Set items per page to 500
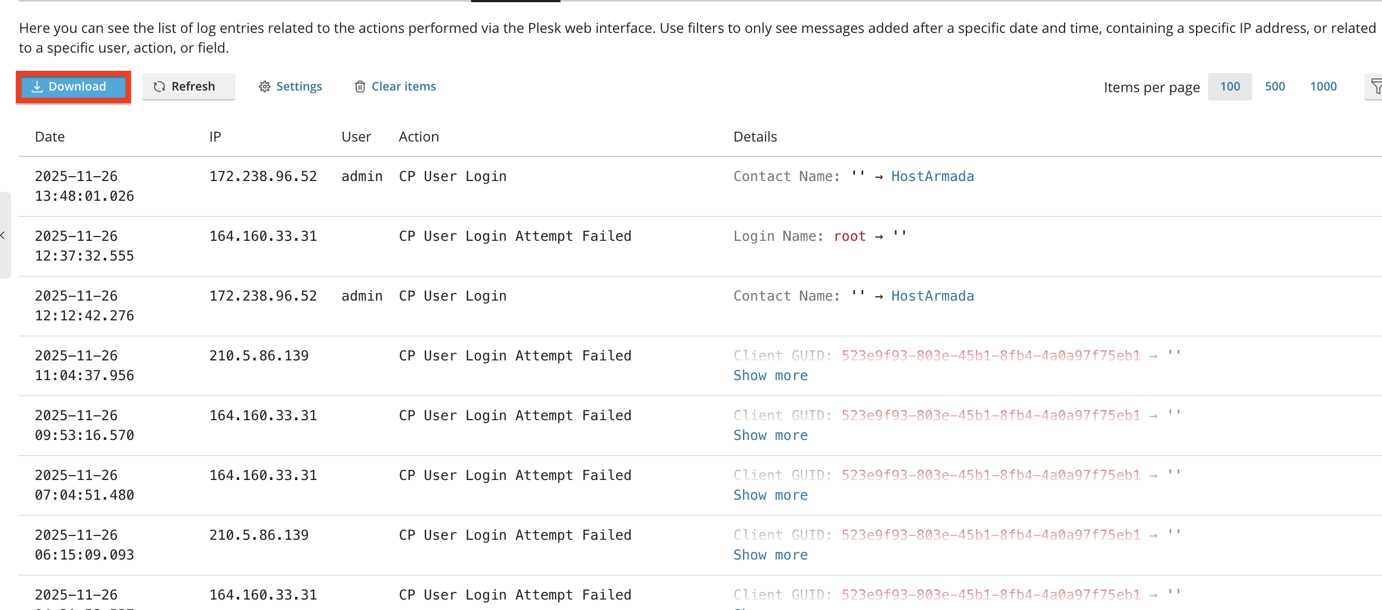This screenshot has width=1382, height=610. (1275, 87)
